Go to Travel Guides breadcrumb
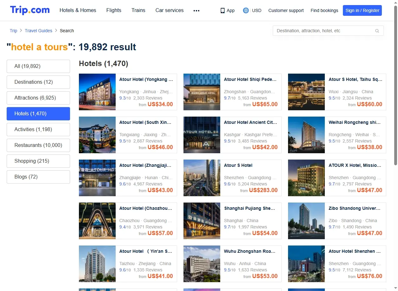398x291 pixels. click(x=39, y=31)
